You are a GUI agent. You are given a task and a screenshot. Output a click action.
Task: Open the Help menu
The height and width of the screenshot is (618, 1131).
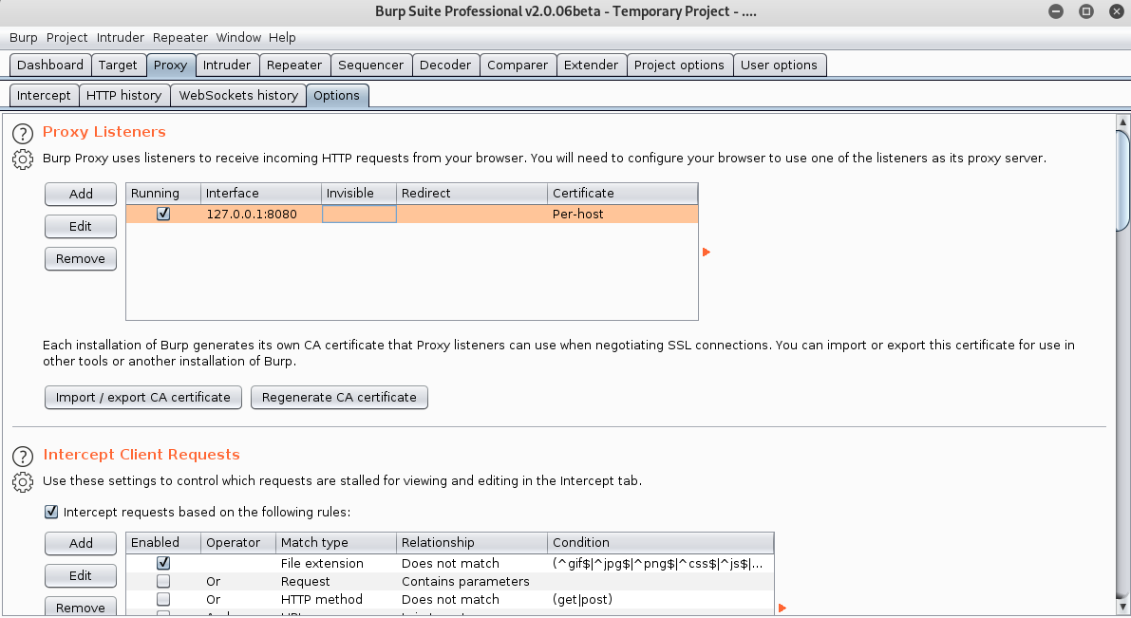[x=282, y=38]
